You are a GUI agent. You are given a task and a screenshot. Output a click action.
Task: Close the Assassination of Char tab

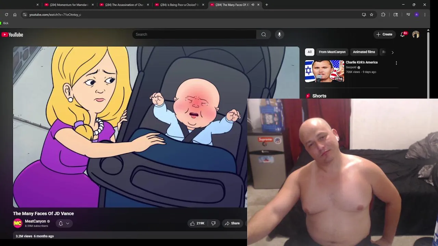148,5
